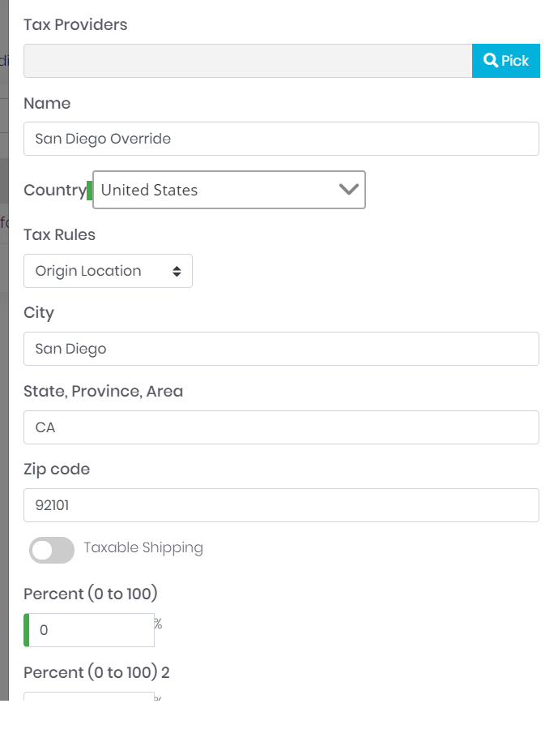Click the up-down arrows in Tax Rules select
Screen dimensions: 545x755
click(x=177, y=272)
